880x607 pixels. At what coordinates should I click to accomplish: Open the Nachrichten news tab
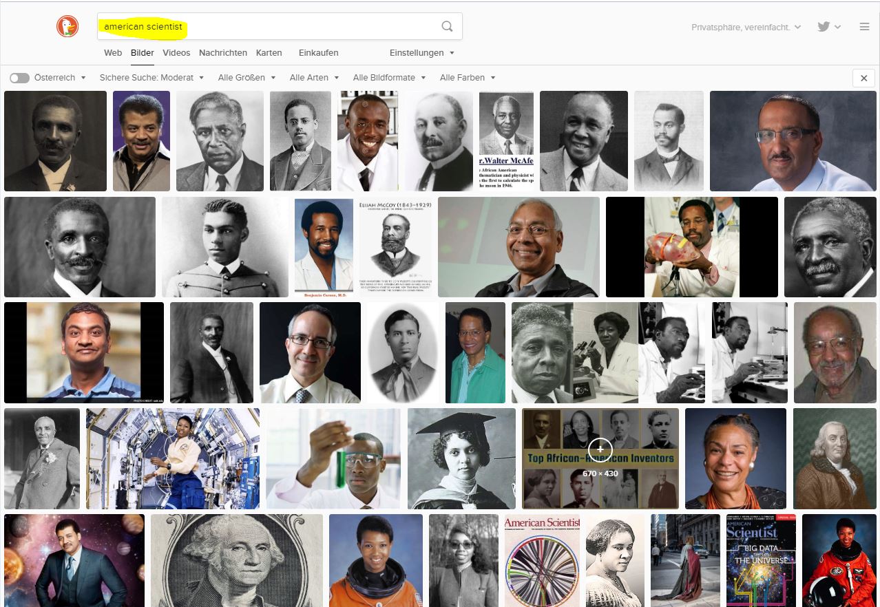click(223, 53)
